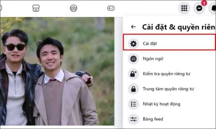
Task: Open the apps grid menu
Action: (x=184, y=8)
